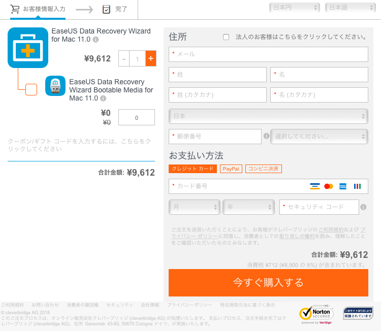Expand the 日本 country selector
This screenshot has height=331, width=381.
tap(268, 116)
